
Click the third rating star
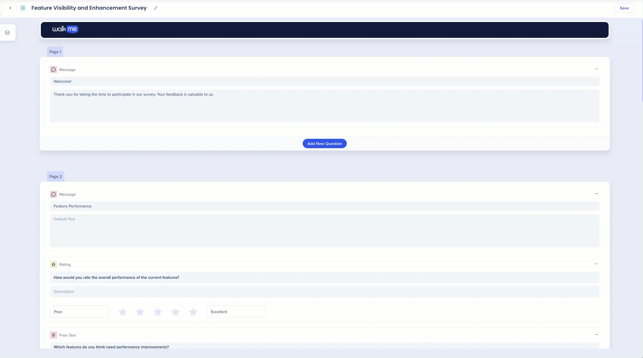click(158, 312)
